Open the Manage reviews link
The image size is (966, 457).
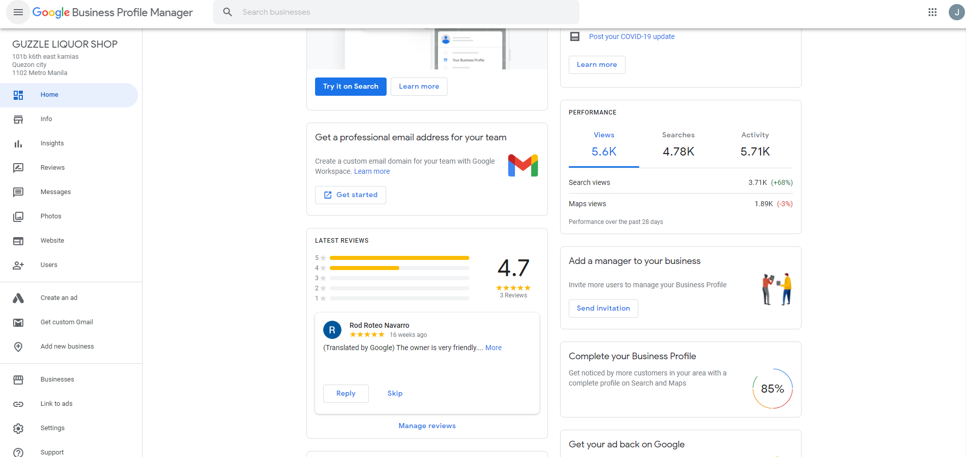(427, 426)
